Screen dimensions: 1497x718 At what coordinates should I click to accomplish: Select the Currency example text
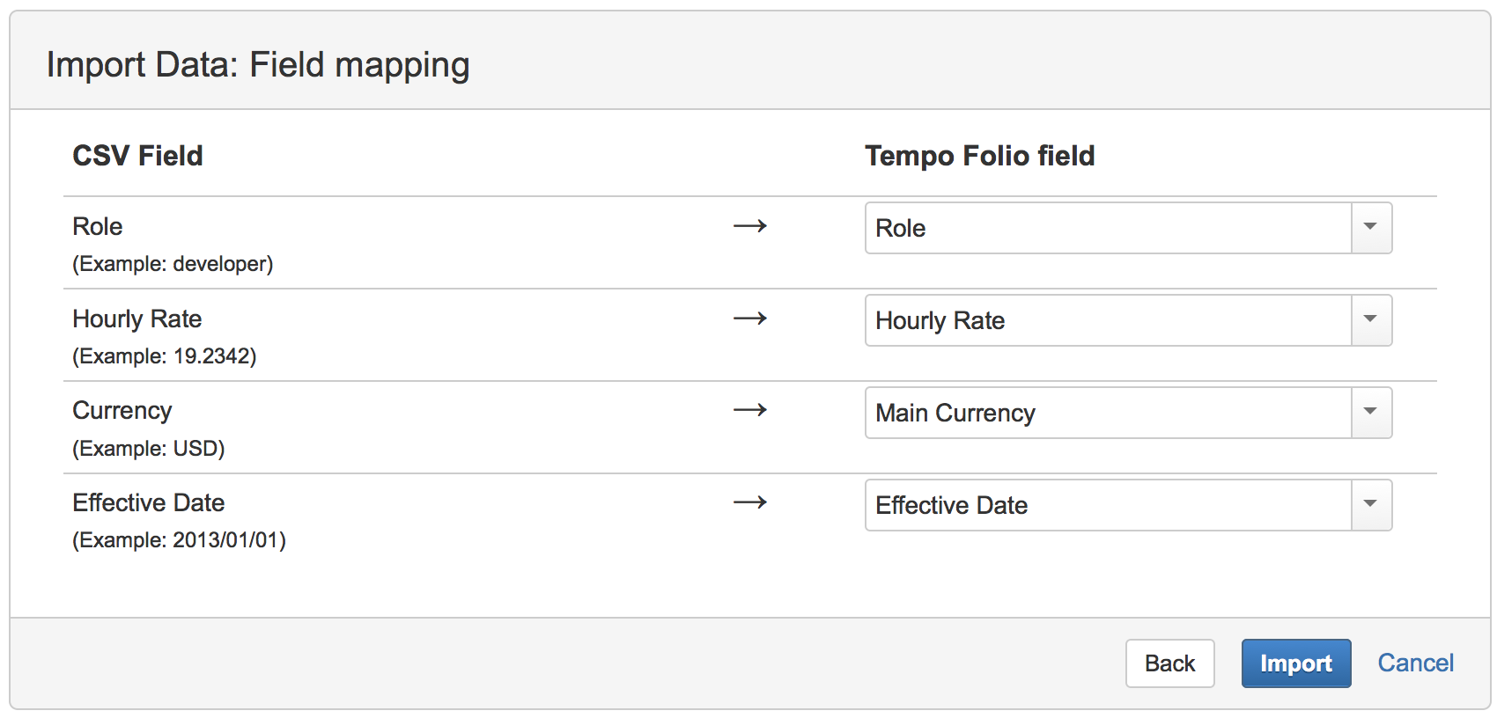pyautogui.click(x=148, y=448)
